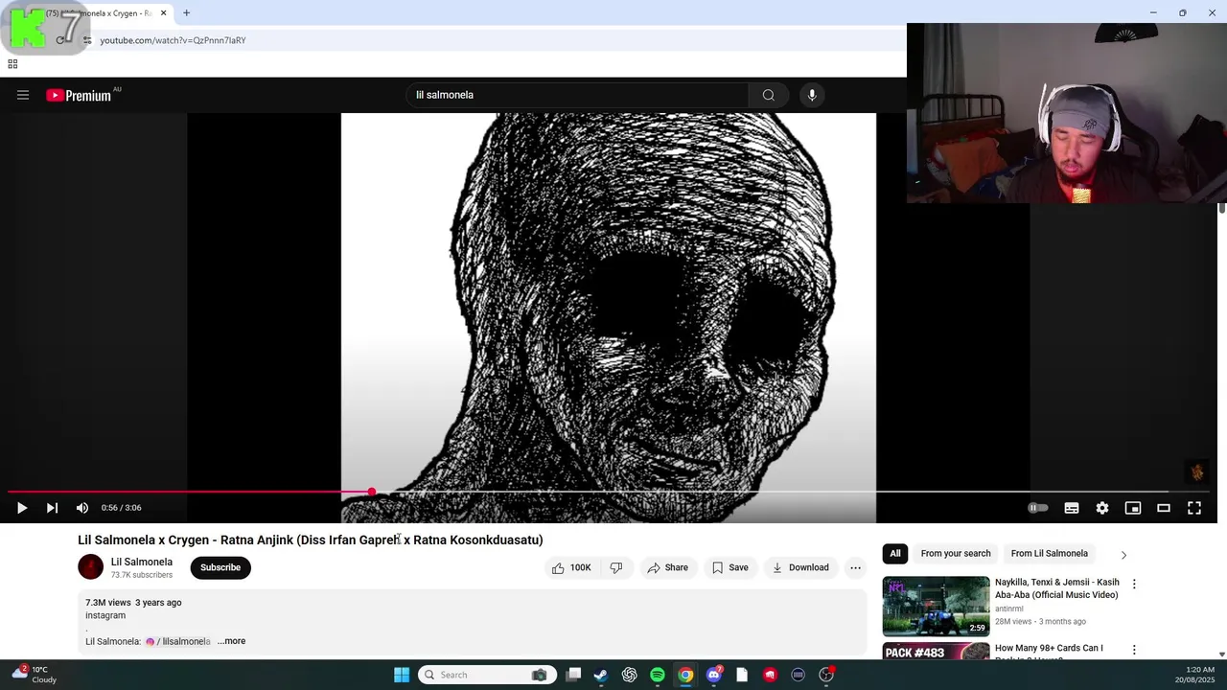Screen dimensions: 1227x690
Task: Subscribe to Lil Salmonela
Action: (220, 567)
